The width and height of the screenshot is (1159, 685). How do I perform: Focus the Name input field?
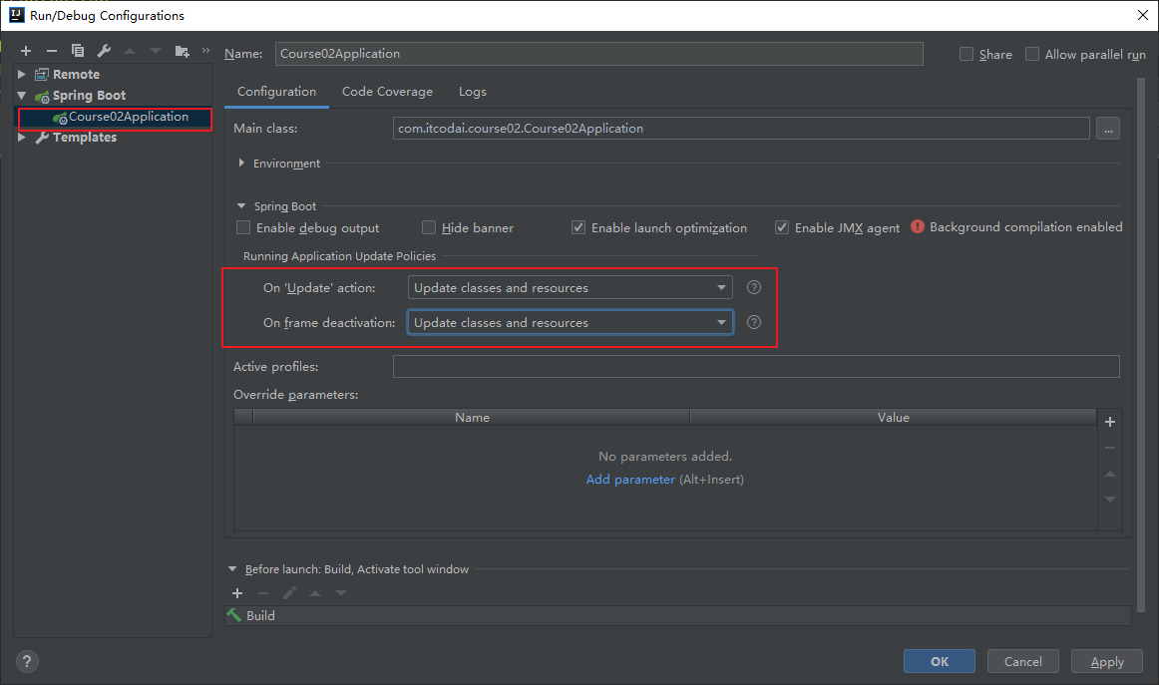[x=599, y=54]
